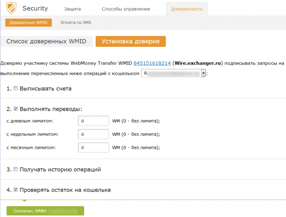Click the Security title text
The width and height of the screenshot is (286, 217).
point(35,8)
